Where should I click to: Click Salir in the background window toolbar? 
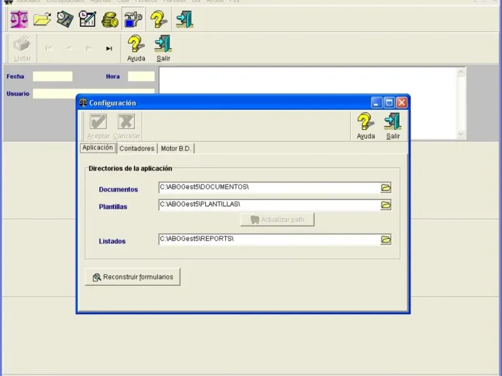(163, 49)
